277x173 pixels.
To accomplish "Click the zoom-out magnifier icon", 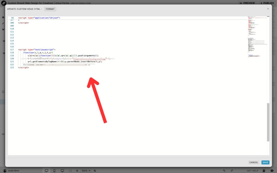I will click(x=77, y=171).
